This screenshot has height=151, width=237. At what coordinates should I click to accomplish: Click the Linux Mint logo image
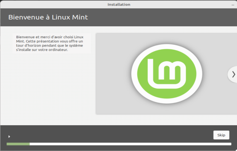(x=167, y=74)
